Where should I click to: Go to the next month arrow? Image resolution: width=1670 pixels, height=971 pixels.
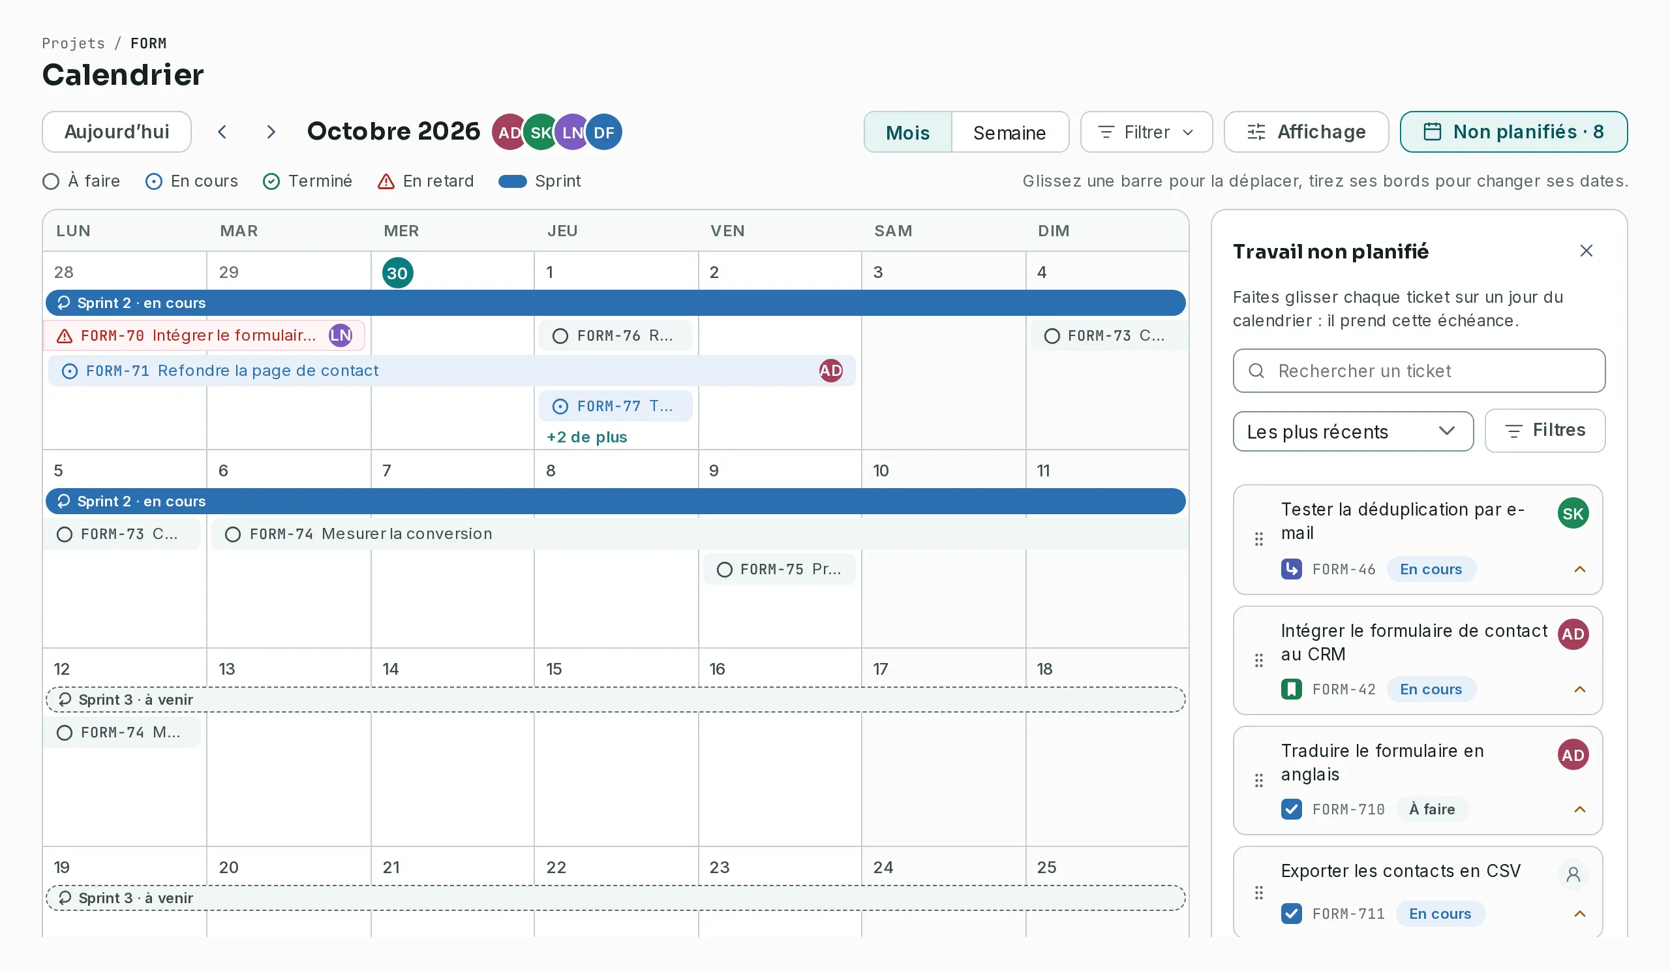pos(270,132)
